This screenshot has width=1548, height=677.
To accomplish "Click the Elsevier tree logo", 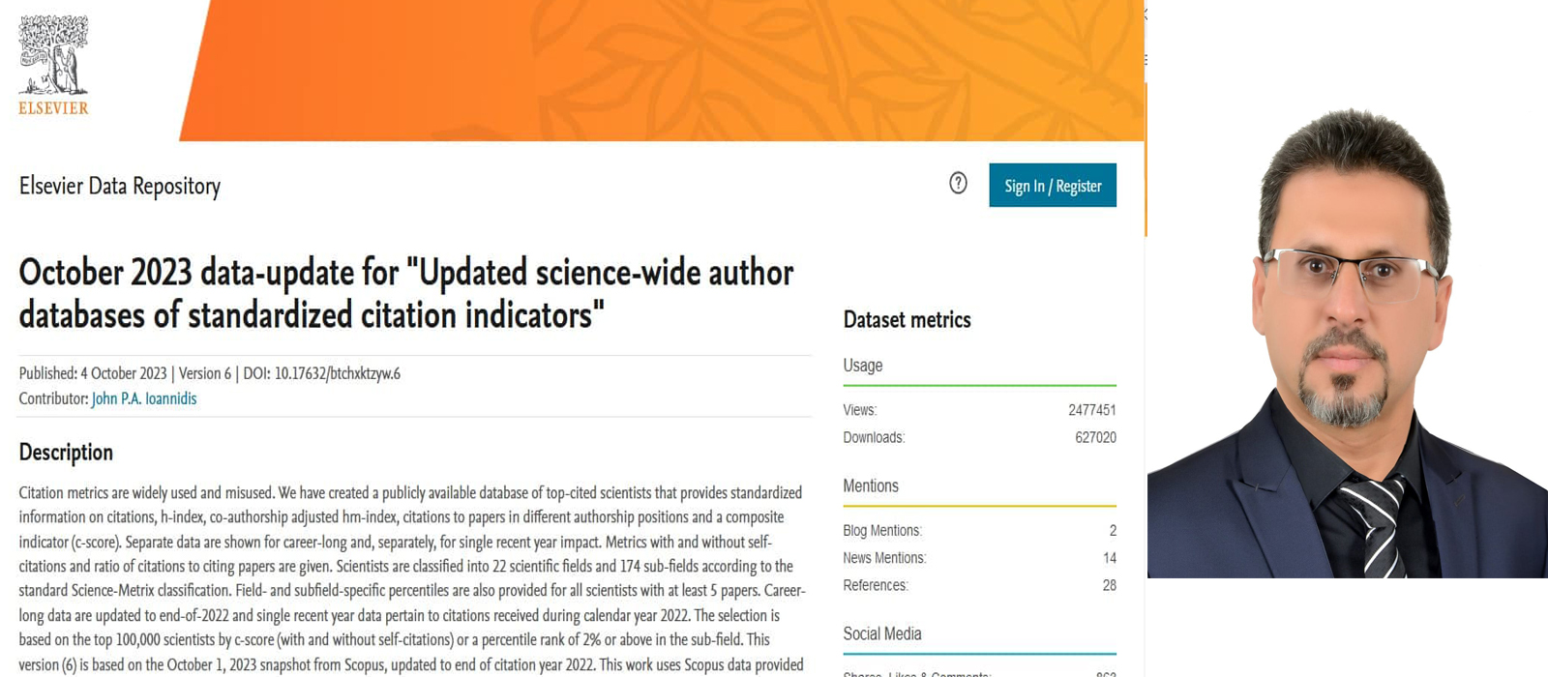I will point(53,65).
